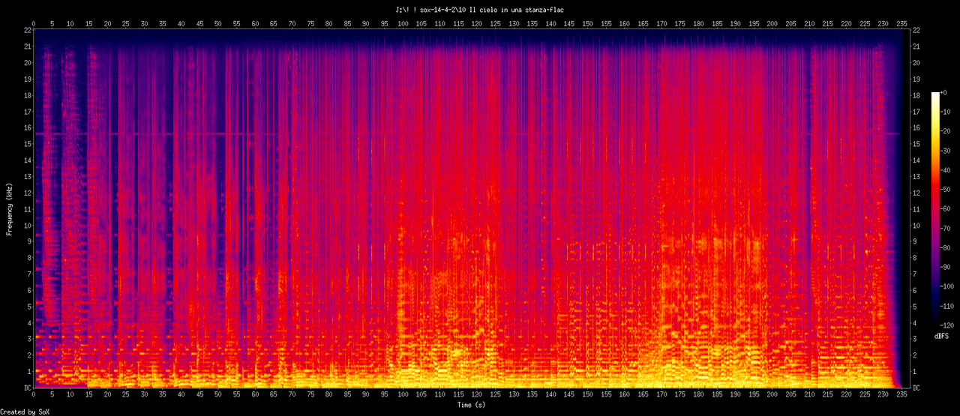The height and width of the screenshot is (416, 960).
Task: Click "DC" on the left frequency axis
Action: coord(27,388)
